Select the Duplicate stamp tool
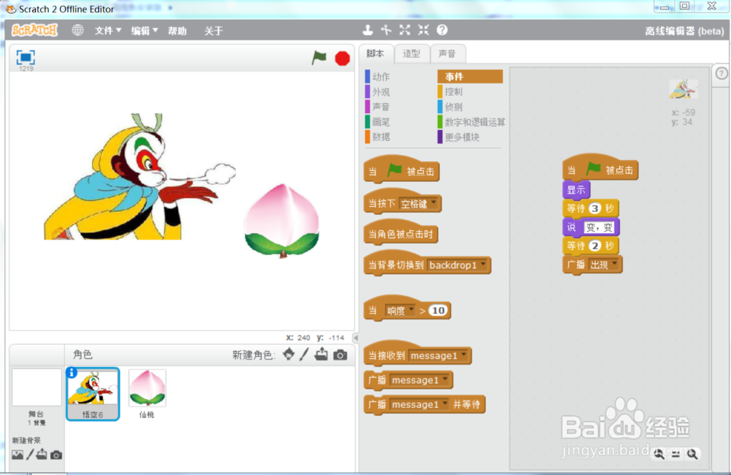 click(x=368, y=30)
